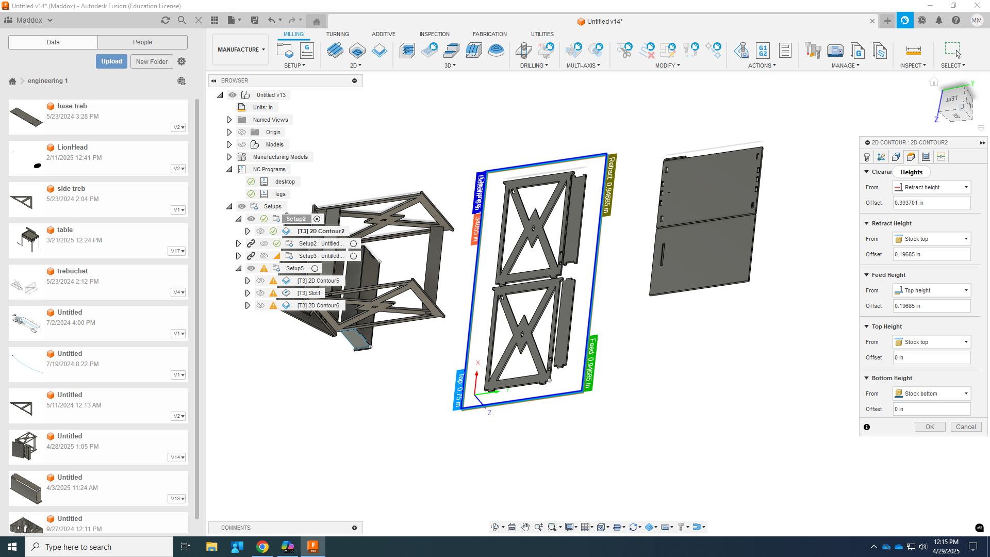
Task: Open Bottom Height From dropdown (Stock bottom)
Action: [932, 394]
